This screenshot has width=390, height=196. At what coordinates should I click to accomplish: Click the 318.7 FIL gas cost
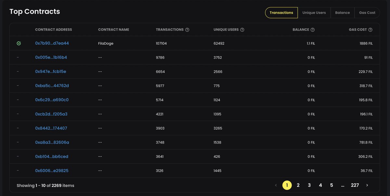point(366,86)
